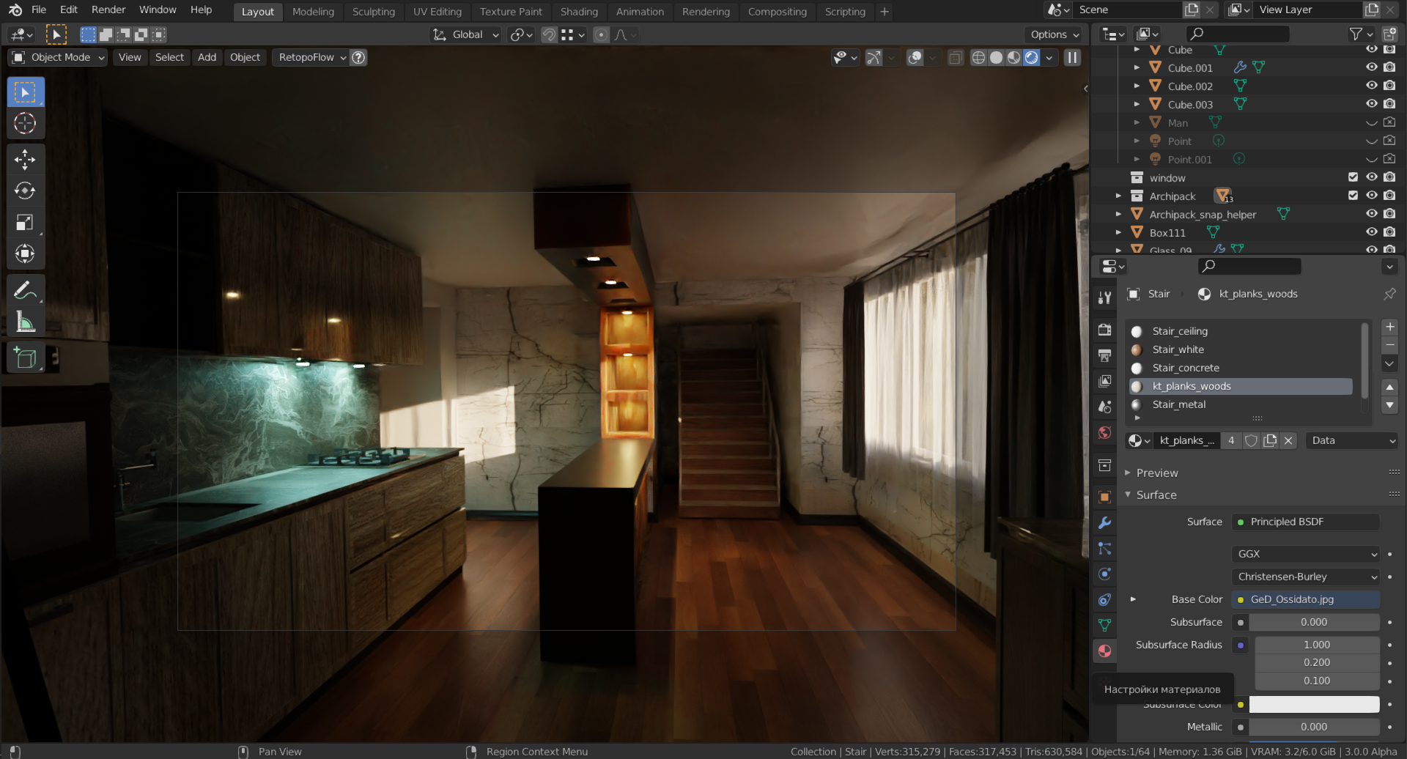Switch to the Compositing workspace tab
This screenshot has width=1407, height=759.
777,12
